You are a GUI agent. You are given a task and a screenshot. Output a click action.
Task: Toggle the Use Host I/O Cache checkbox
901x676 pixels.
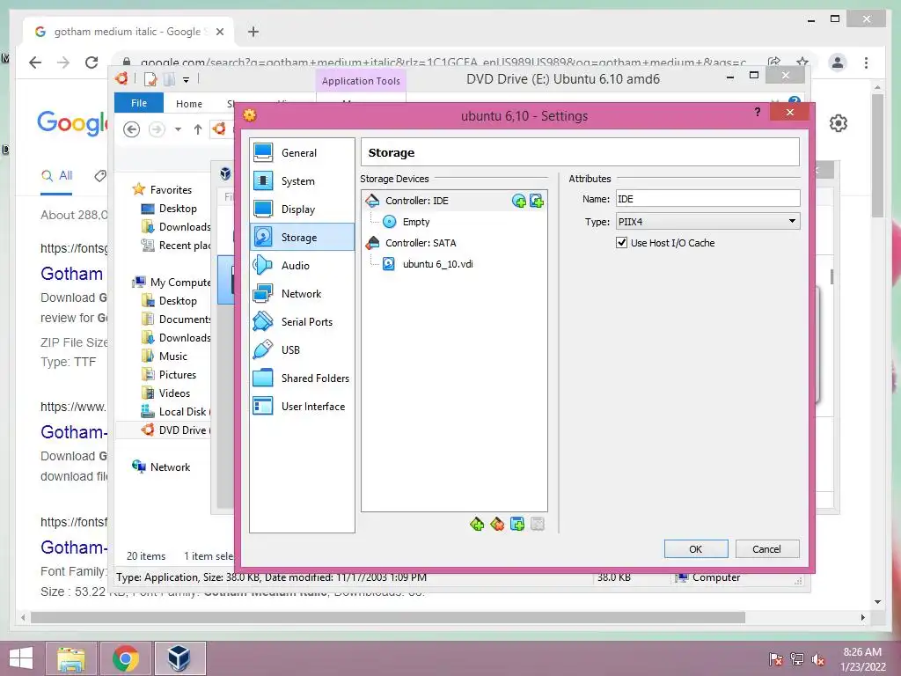[622, 243]
